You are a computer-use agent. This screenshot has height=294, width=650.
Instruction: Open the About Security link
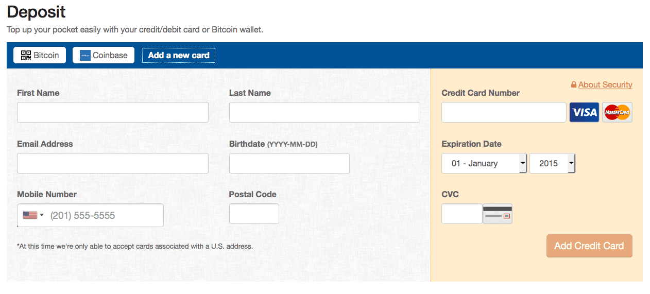[605, 85]
